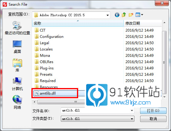Expand the 文件名 dropdown arrow
Screen dimensions: 171x131
[x=132, y=111]
